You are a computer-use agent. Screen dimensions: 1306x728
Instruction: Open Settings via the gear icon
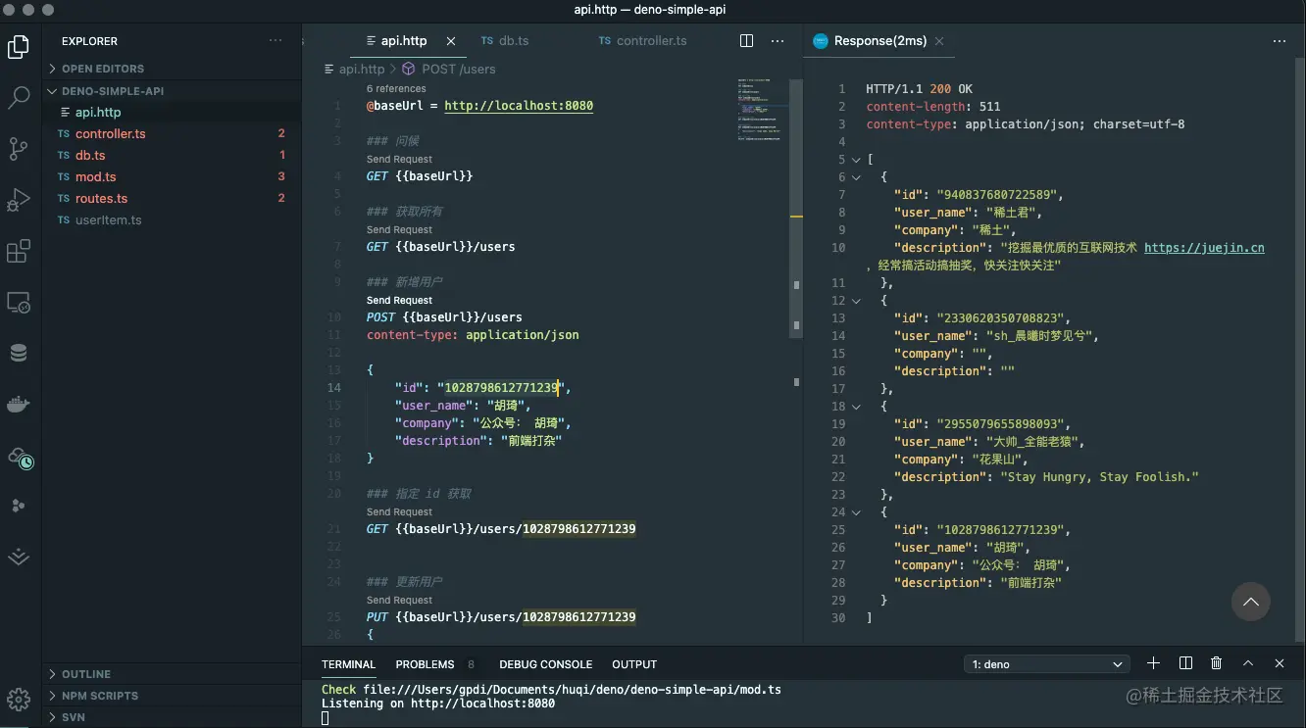coord(18,700)
